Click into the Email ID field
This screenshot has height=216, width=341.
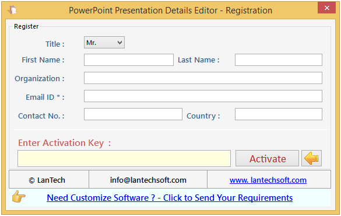click(203, 96)
